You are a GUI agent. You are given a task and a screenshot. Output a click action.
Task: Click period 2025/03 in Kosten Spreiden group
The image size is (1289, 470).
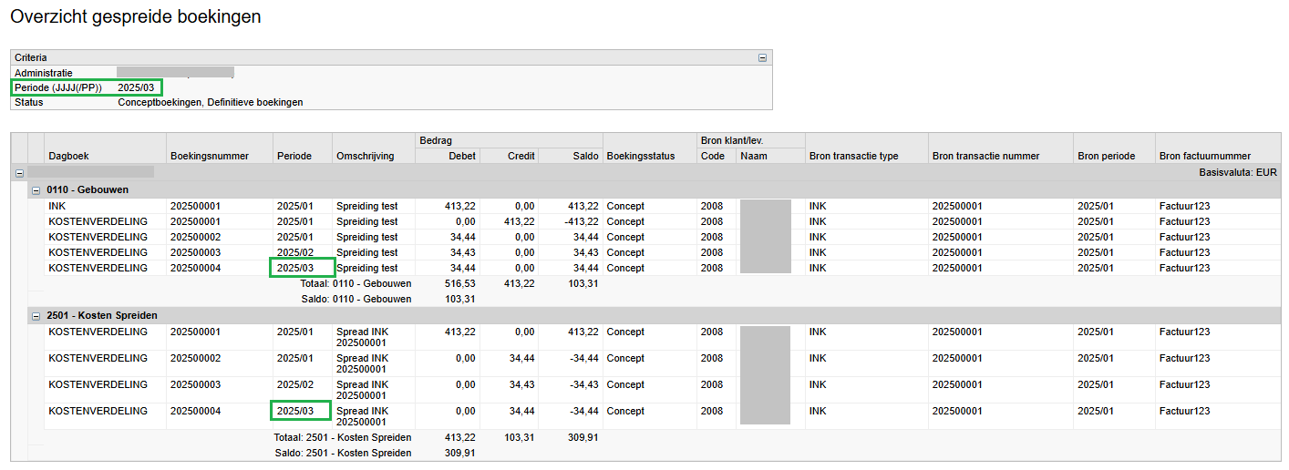point(295,412)
